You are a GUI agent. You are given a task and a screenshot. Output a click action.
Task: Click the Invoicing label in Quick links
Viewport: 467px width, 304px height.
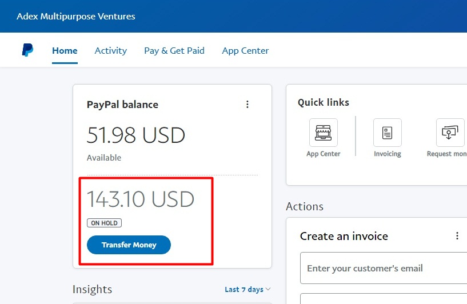point(388,154)
